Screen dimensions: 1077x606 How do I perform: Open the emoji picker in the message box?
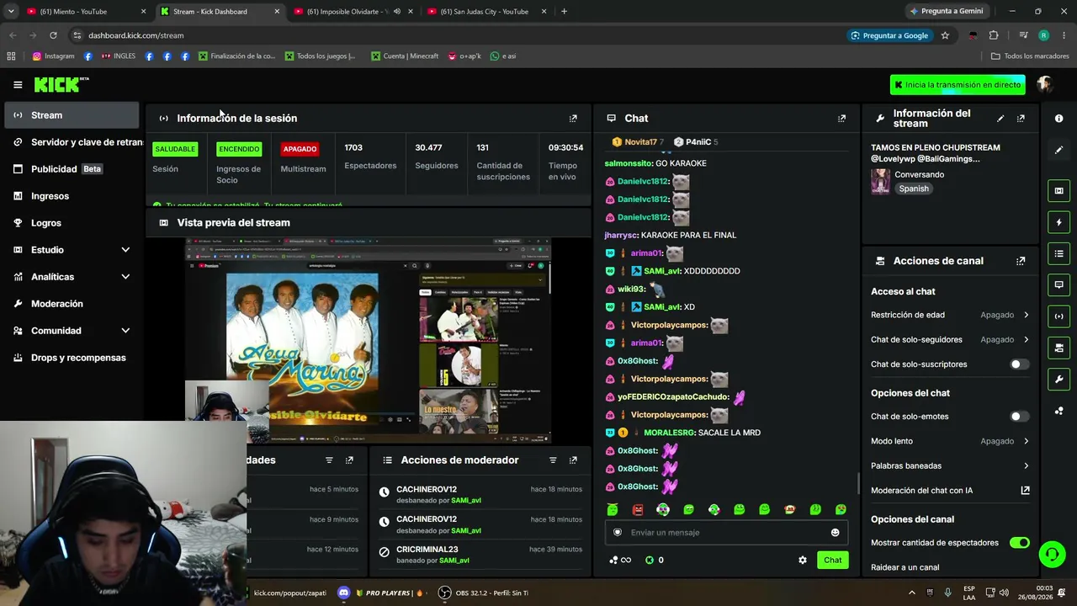pyautogui.click(x=835, y=533)
